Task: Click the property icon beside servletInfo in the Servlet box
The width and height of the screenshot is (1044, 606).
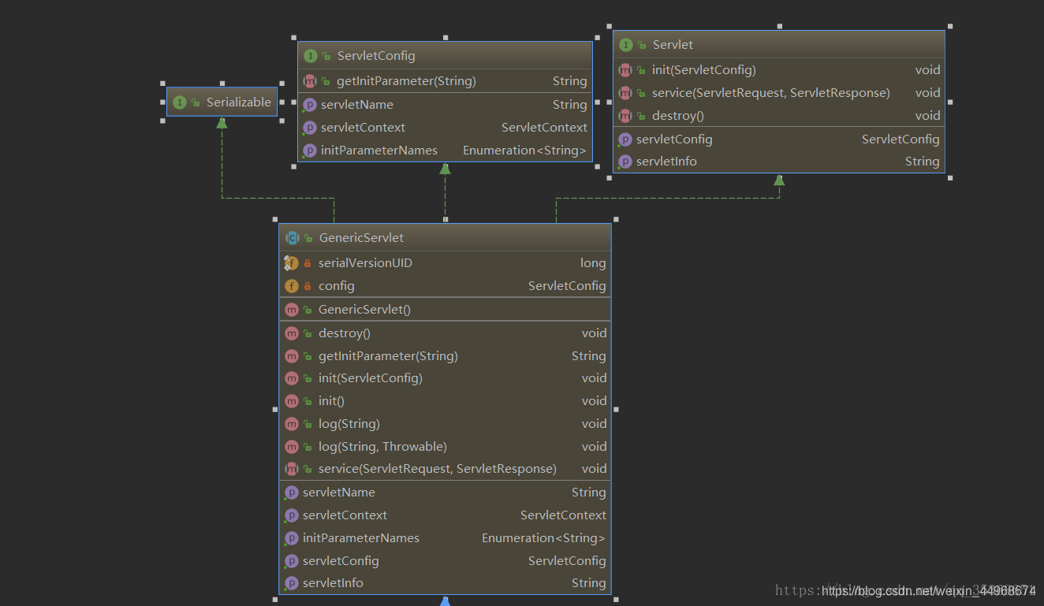Action: 625,162
